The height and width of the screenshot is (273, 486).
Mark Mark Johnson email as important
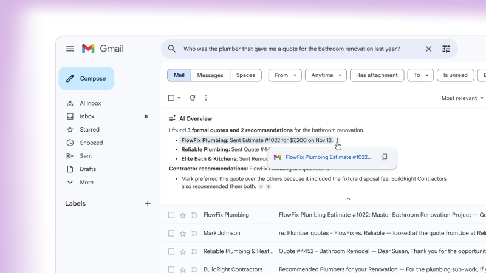point(194,234)
